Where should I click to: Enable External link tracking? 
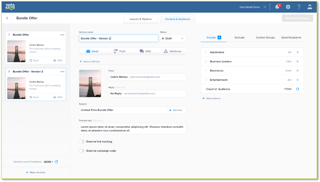(x=82, y=141)
